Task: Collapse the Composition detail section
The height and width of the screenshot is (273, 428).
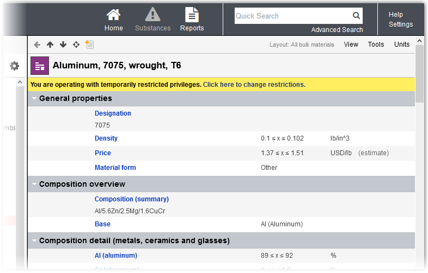Action: point(34,241)
